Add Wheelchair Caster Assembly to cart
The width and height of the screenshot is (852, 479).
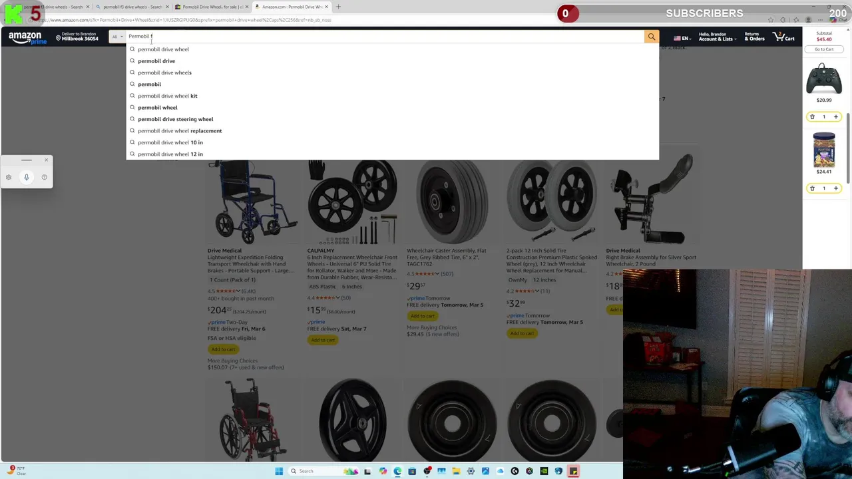[423, 316]
